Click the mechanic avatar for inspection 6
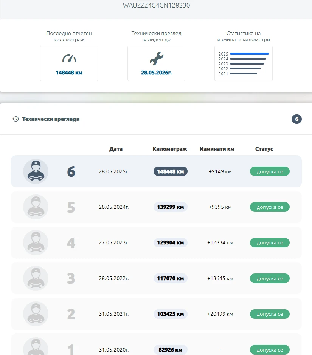The width and height of the screenshot is (312, 355). [36, 171]
